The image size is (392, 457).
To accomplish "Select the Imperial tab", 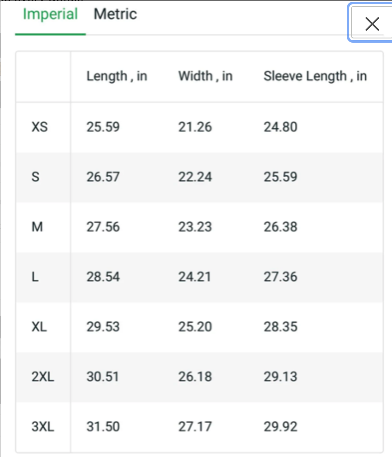I will [50, 14].
